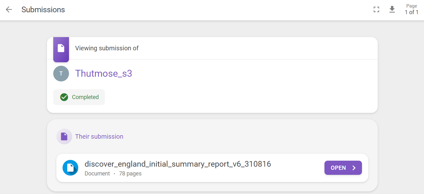Viewport: 424px width, 194px height.
Task: Click the blue document file icon
Action: 71,168
